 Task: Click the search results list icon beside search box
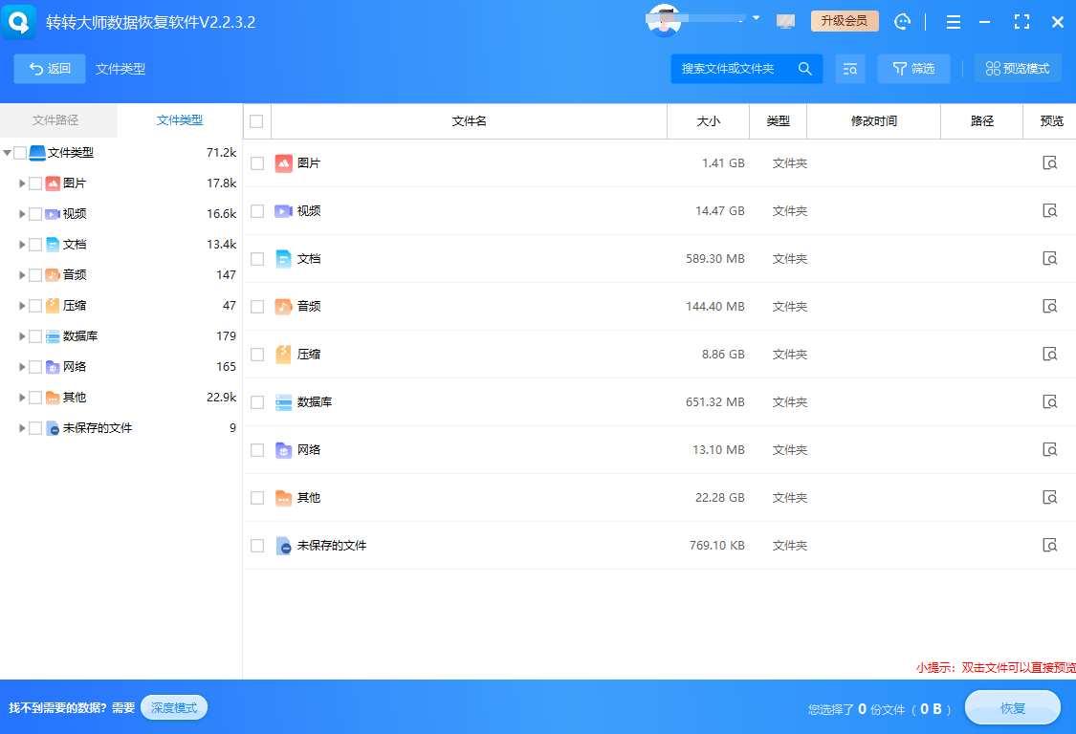[x=849, y=69]
